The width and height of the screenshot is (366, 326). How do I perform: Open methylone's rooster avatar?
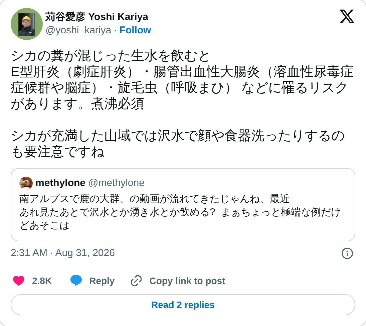pos(26,183)
